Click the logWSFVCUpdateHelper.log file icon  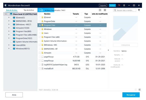[x=42, y=64]
